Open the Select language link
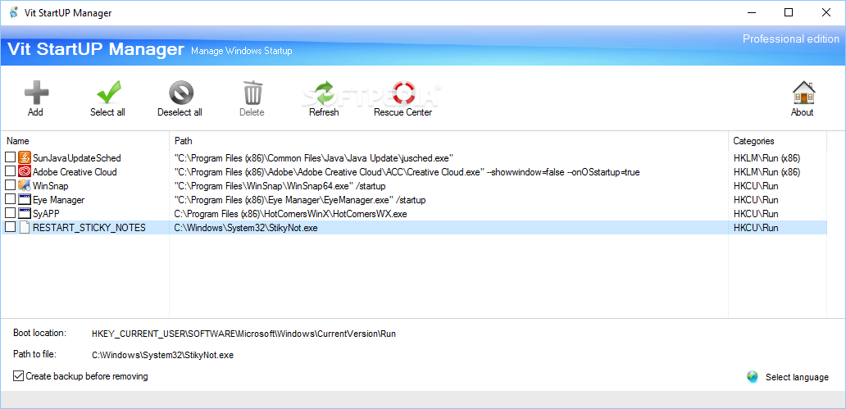This screenshot has width=846, height=409. 797,377
